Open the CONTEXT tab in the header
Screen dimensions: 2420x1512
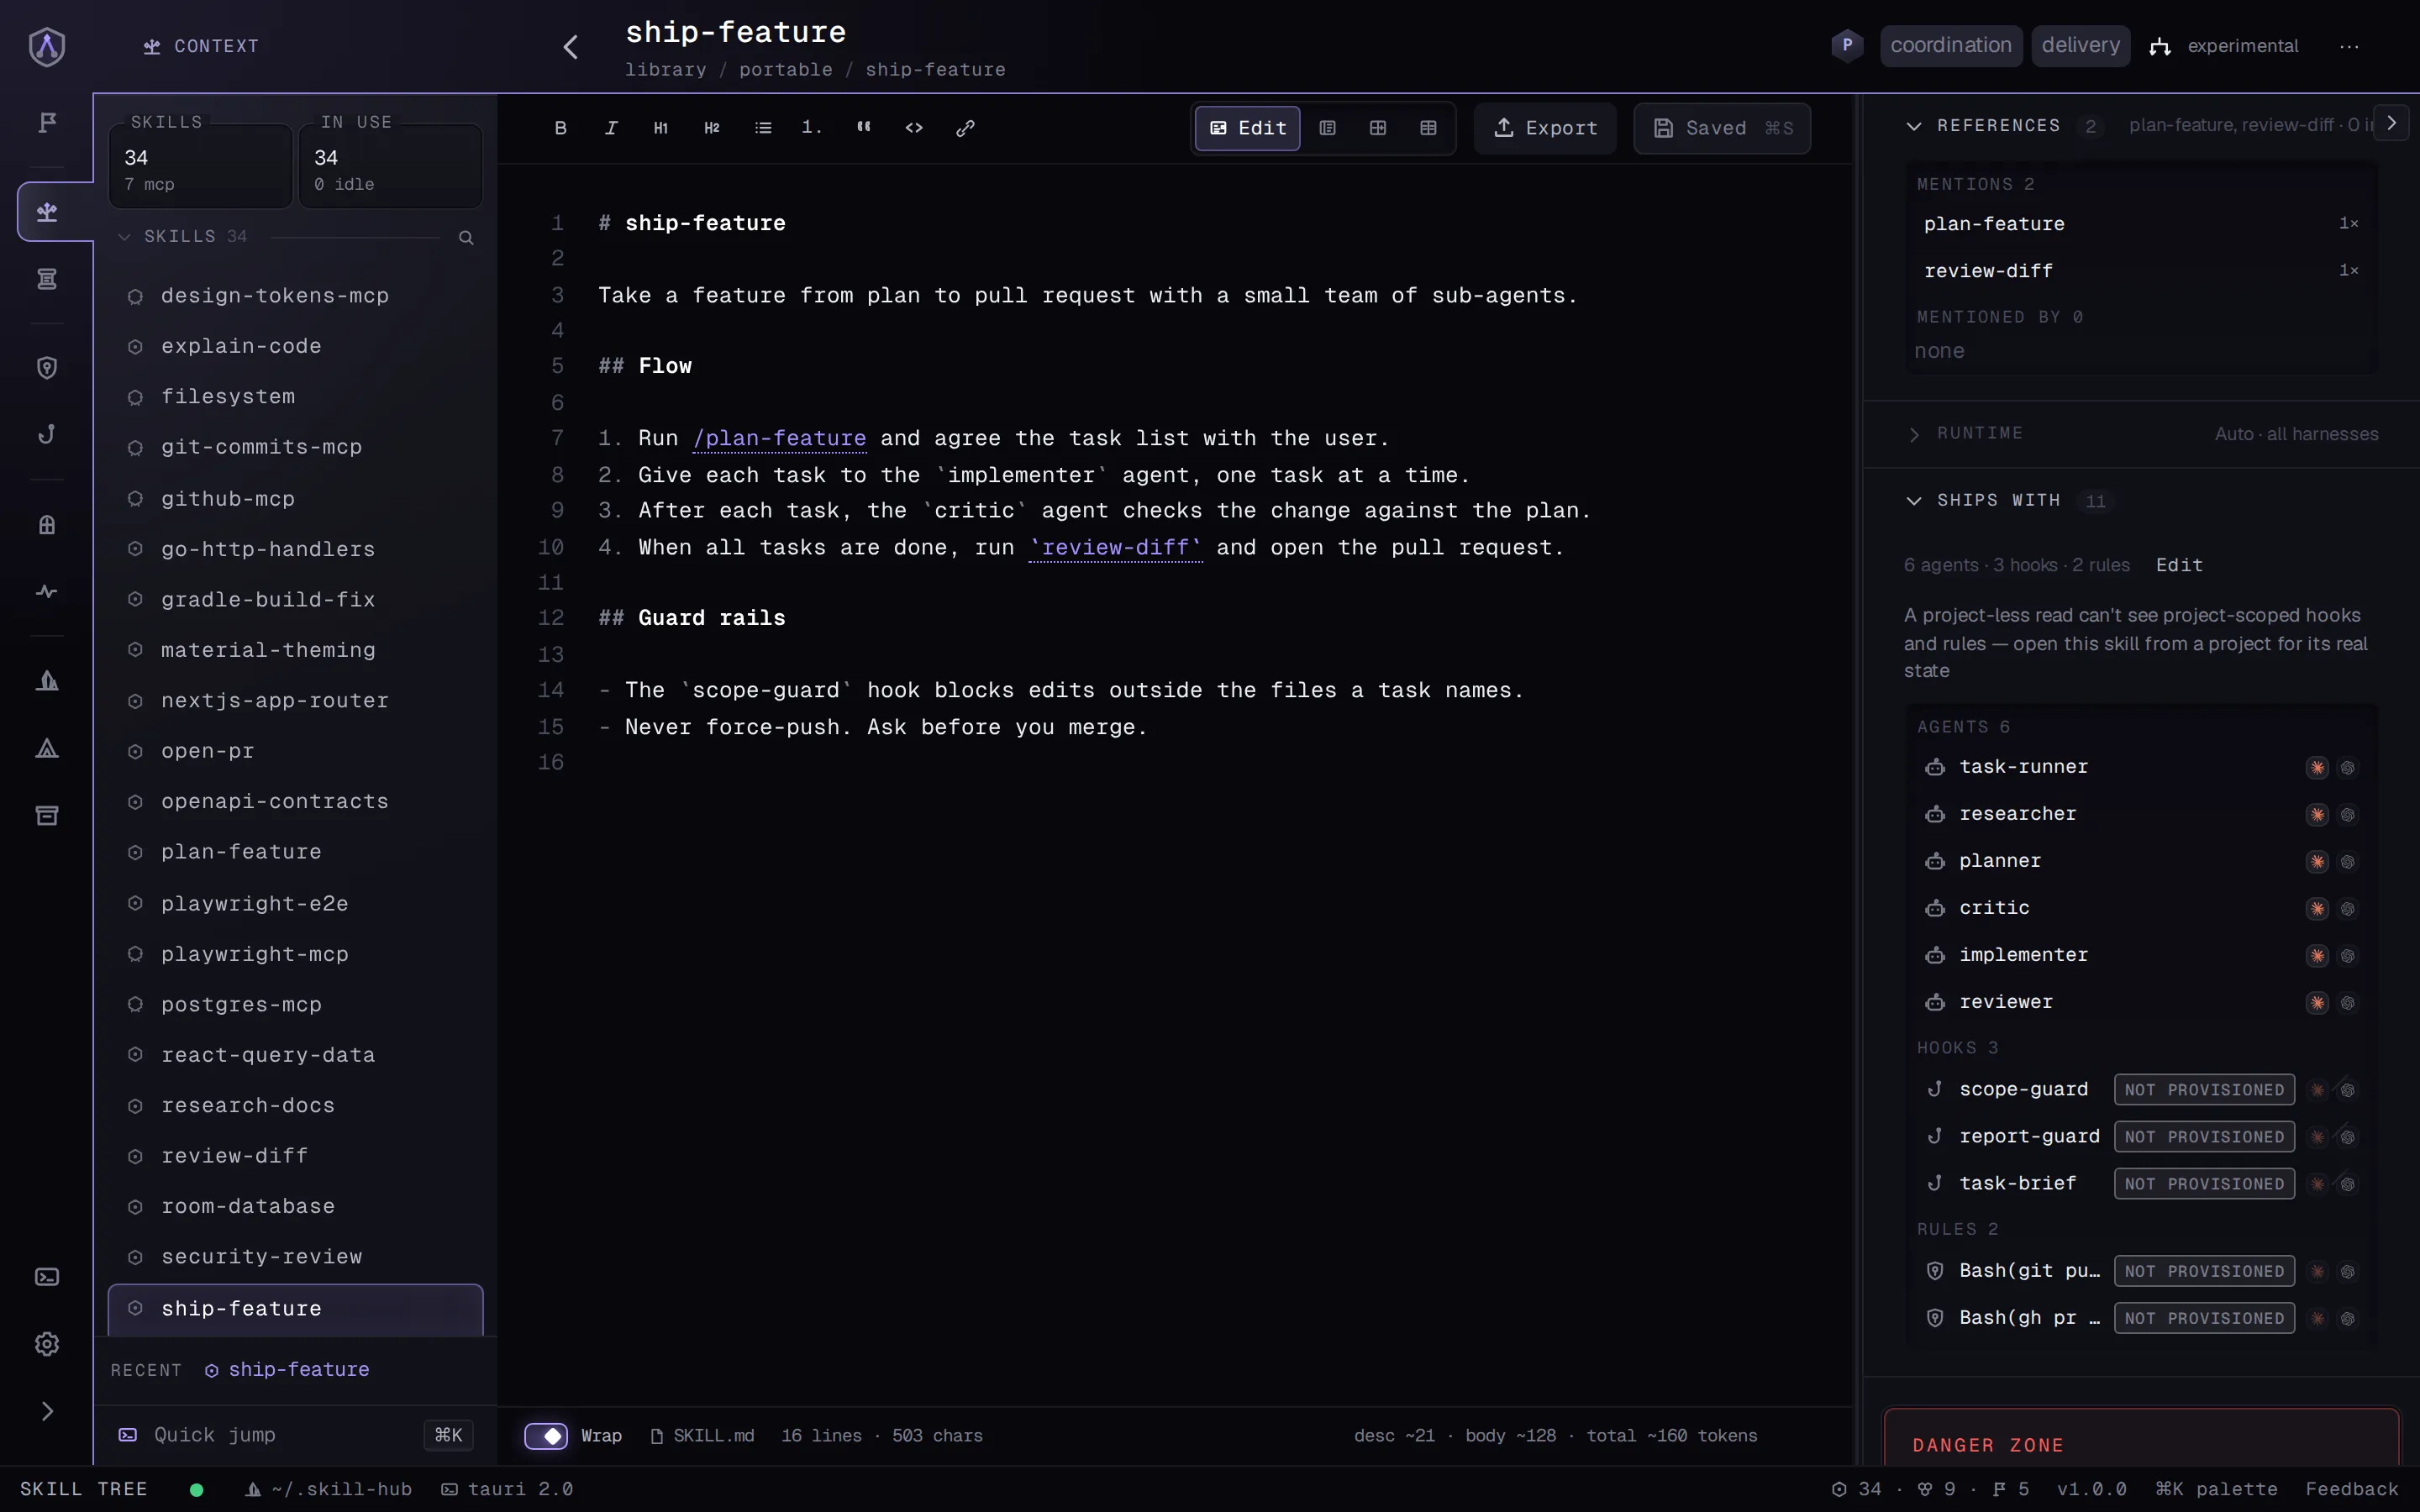(201, 46)
